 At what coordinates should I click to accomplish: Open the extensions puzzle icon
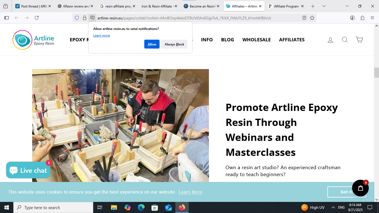(362, 18)
